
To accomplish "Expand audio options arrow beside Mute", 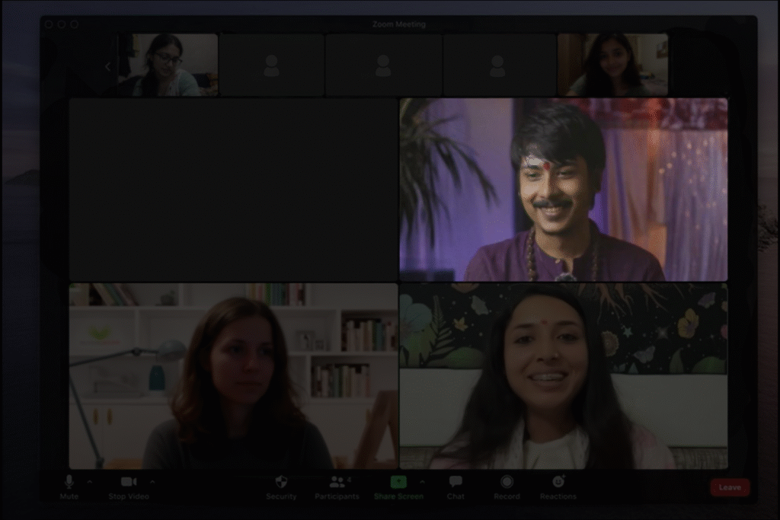I will [x=90, y=482].
